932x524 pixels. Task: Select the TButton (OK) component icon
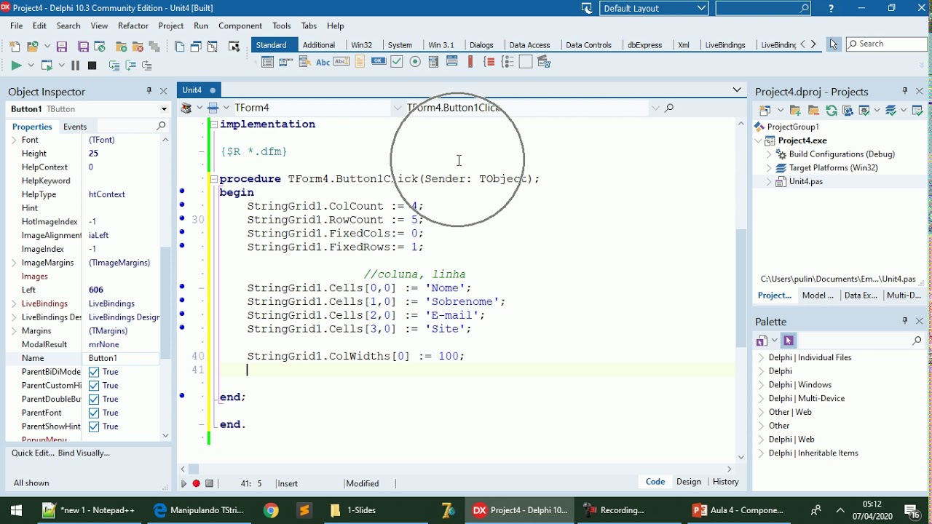tap(379, 62)
